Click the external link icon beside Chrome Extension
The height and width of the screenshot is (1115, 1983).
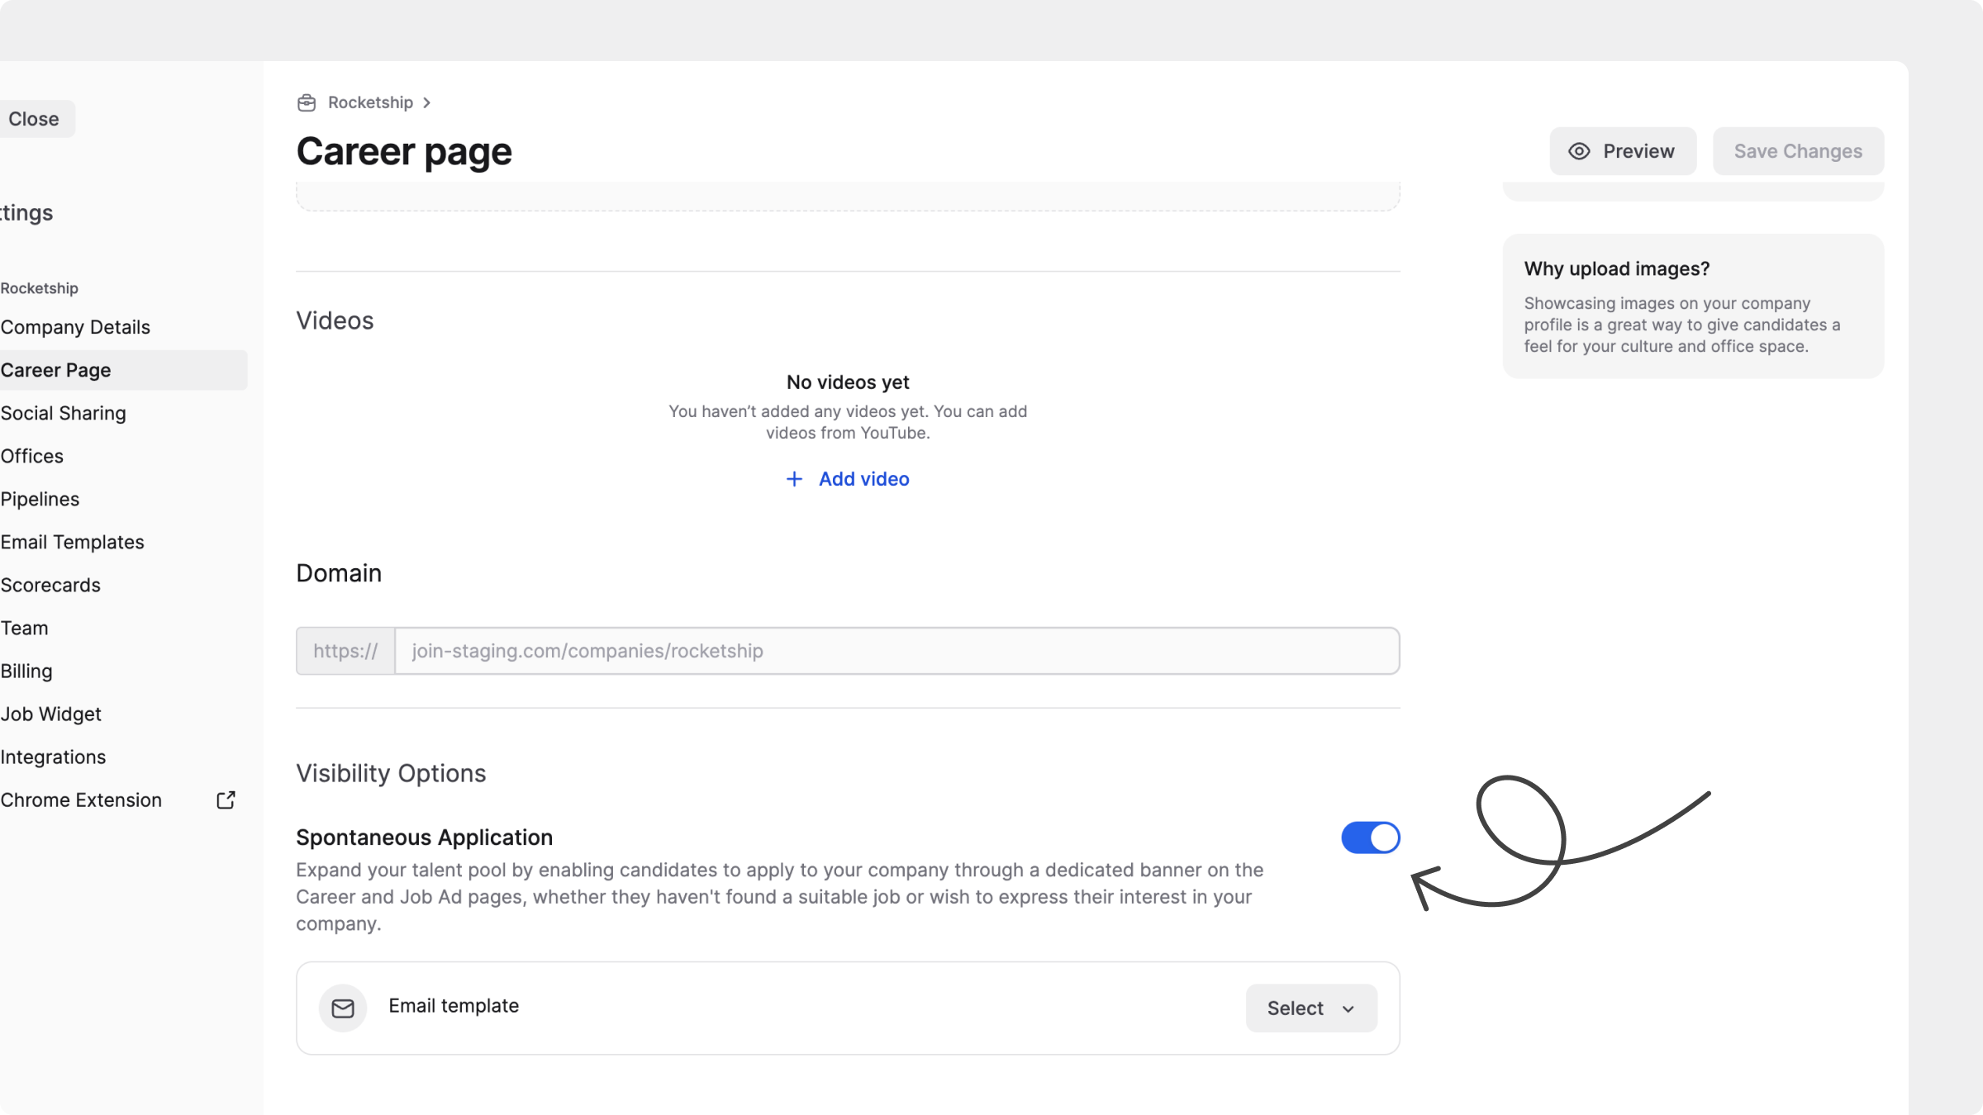[x=226, y=799]
